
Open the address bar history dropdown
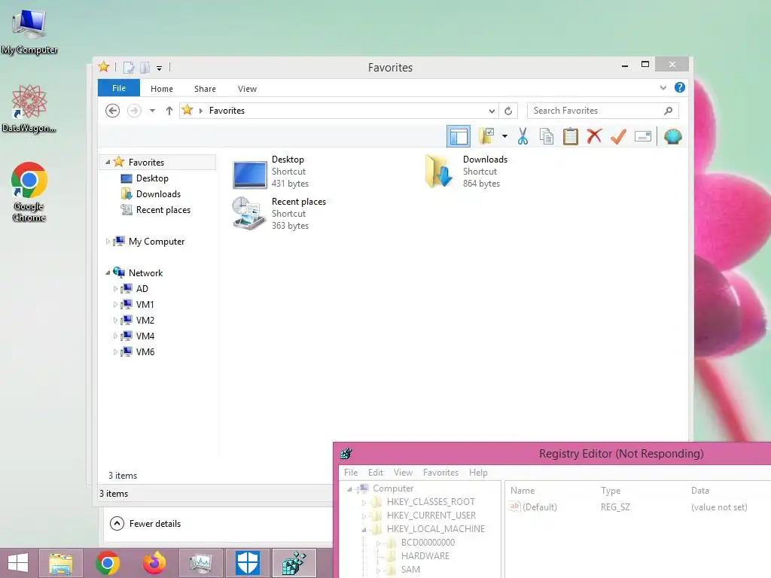click(x=492, y=111)
